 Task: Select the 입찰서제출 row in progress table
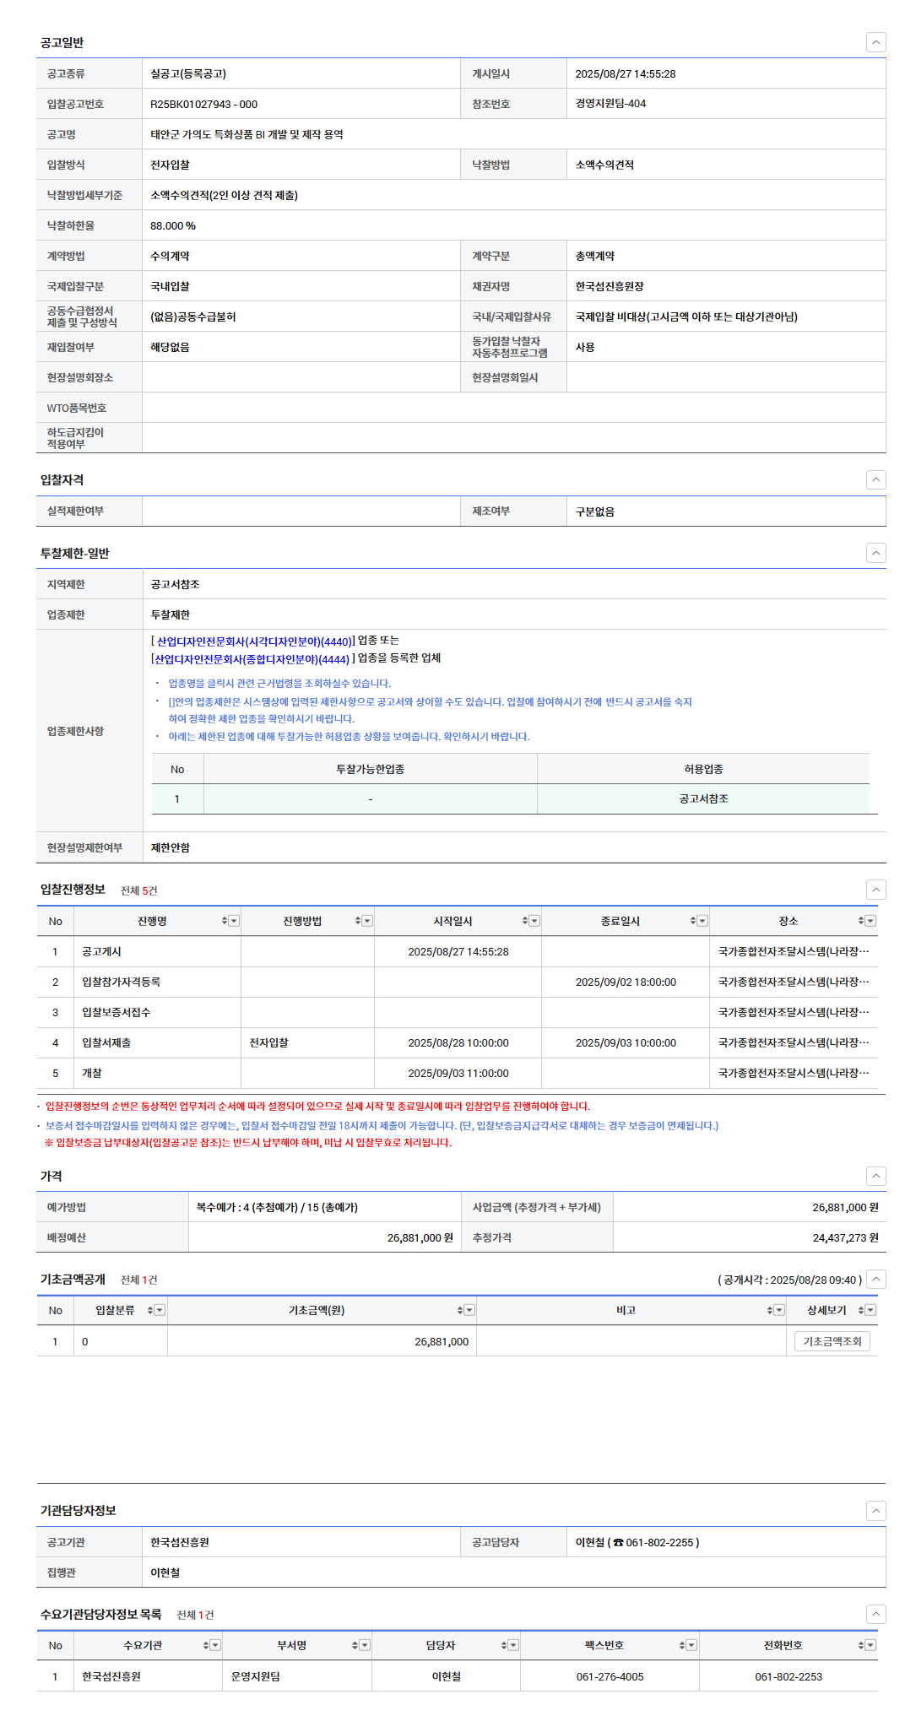coord(106,1042)
